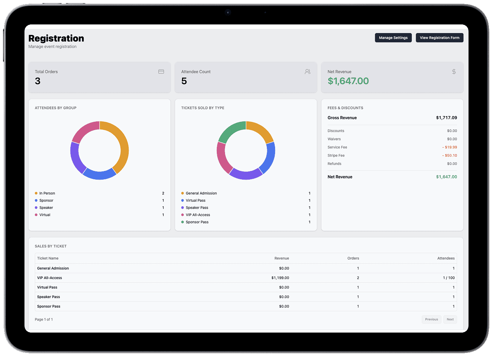The width and height of the screenshot is (493, 357).
Task: Select the Speaker Pass table row
Action: tap(246, 297)
